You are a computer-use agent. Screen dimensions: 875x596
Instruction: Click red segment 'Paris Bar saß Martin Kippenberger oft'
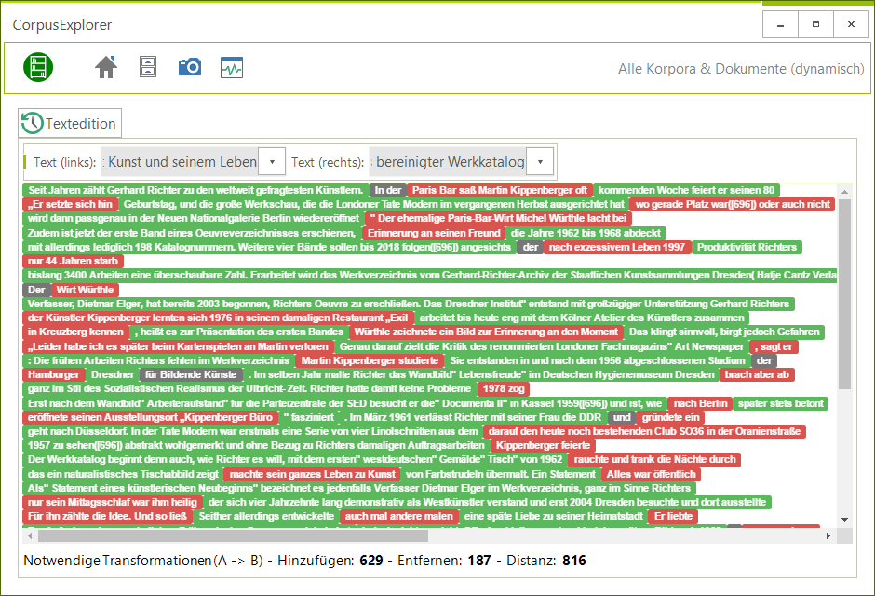point(501,190)
